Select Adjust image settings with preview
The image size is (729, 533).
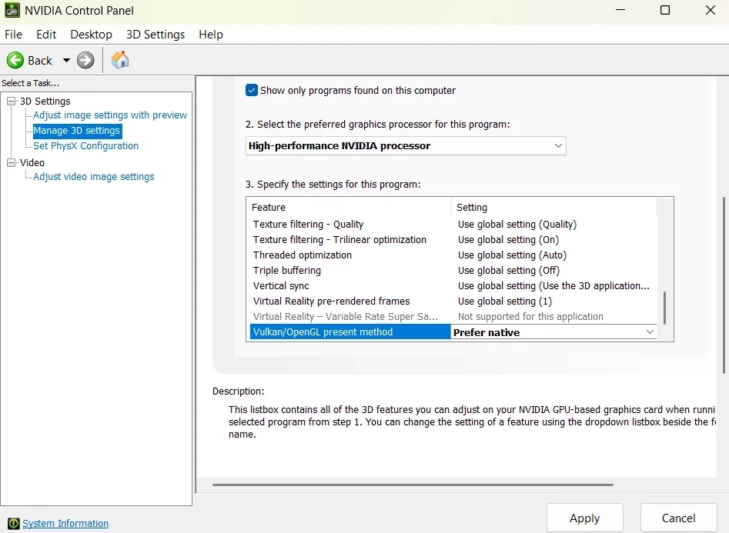tap(110, 115)
